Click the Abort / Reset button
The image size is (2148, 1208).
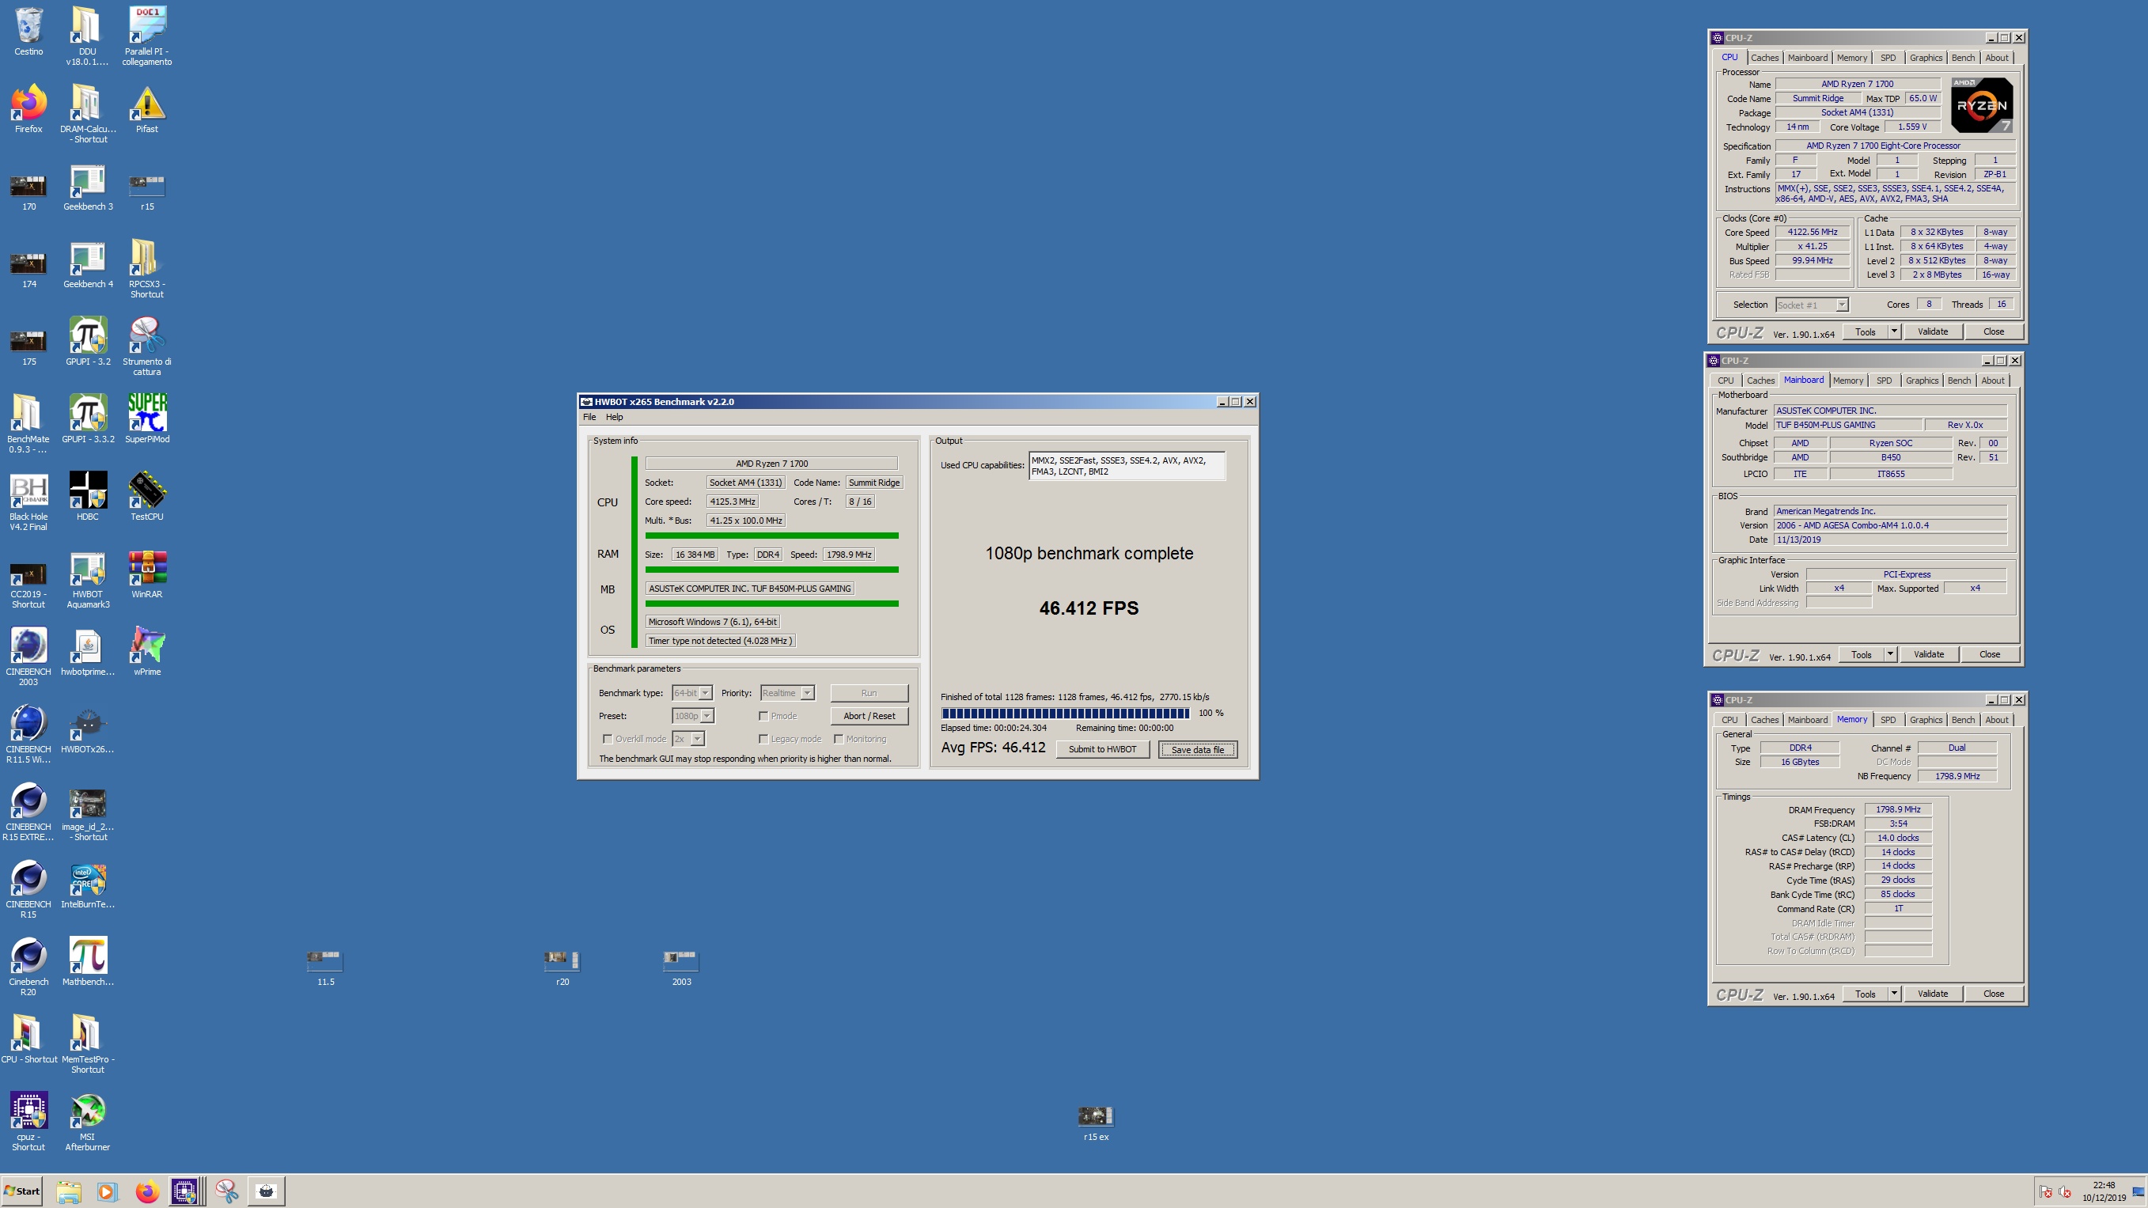pos(869,715)
